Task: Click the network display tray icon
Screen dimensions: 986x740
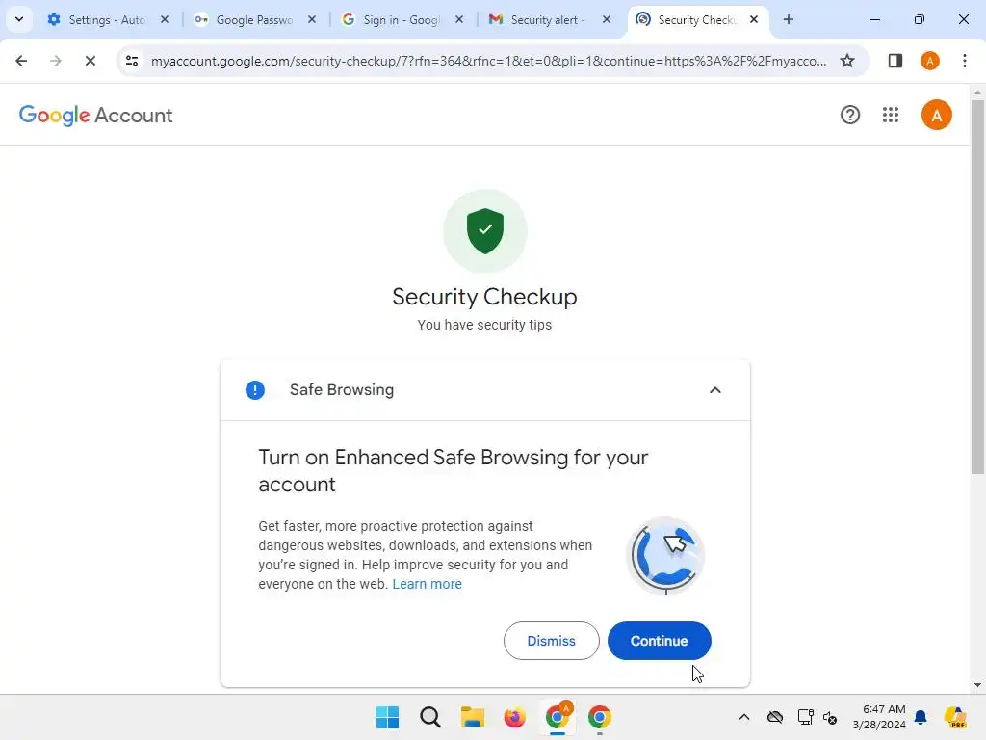Action: click(805, 717)
